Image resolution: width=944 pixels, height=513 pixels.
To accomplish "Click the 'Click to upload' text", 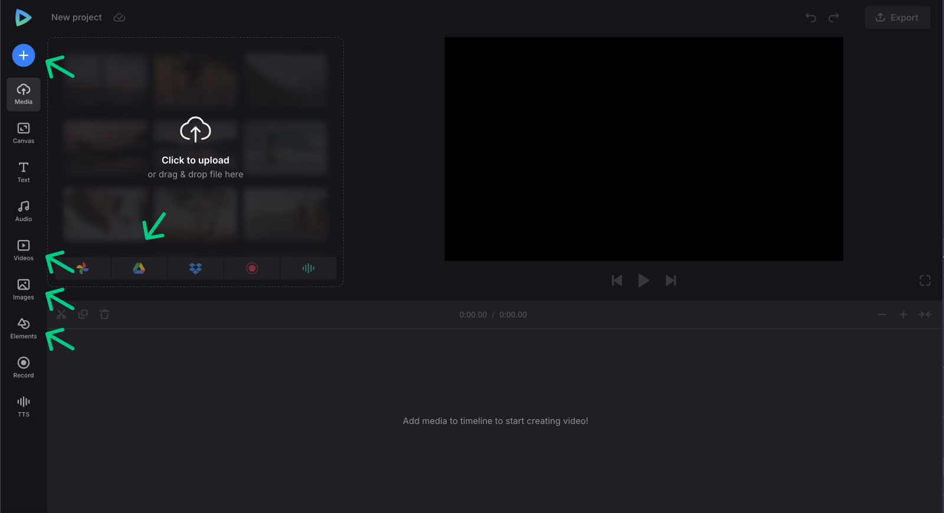I will click(195, 160).
